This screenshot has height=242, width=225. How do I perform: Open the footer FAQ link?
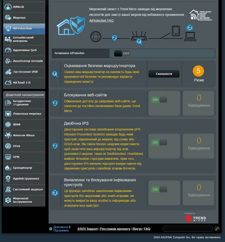coord(147,229)
